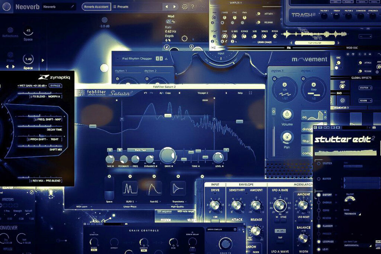This screenshot has width=381, height=254.
Task: Click the Edit sequence button
Action: point(165,212)
